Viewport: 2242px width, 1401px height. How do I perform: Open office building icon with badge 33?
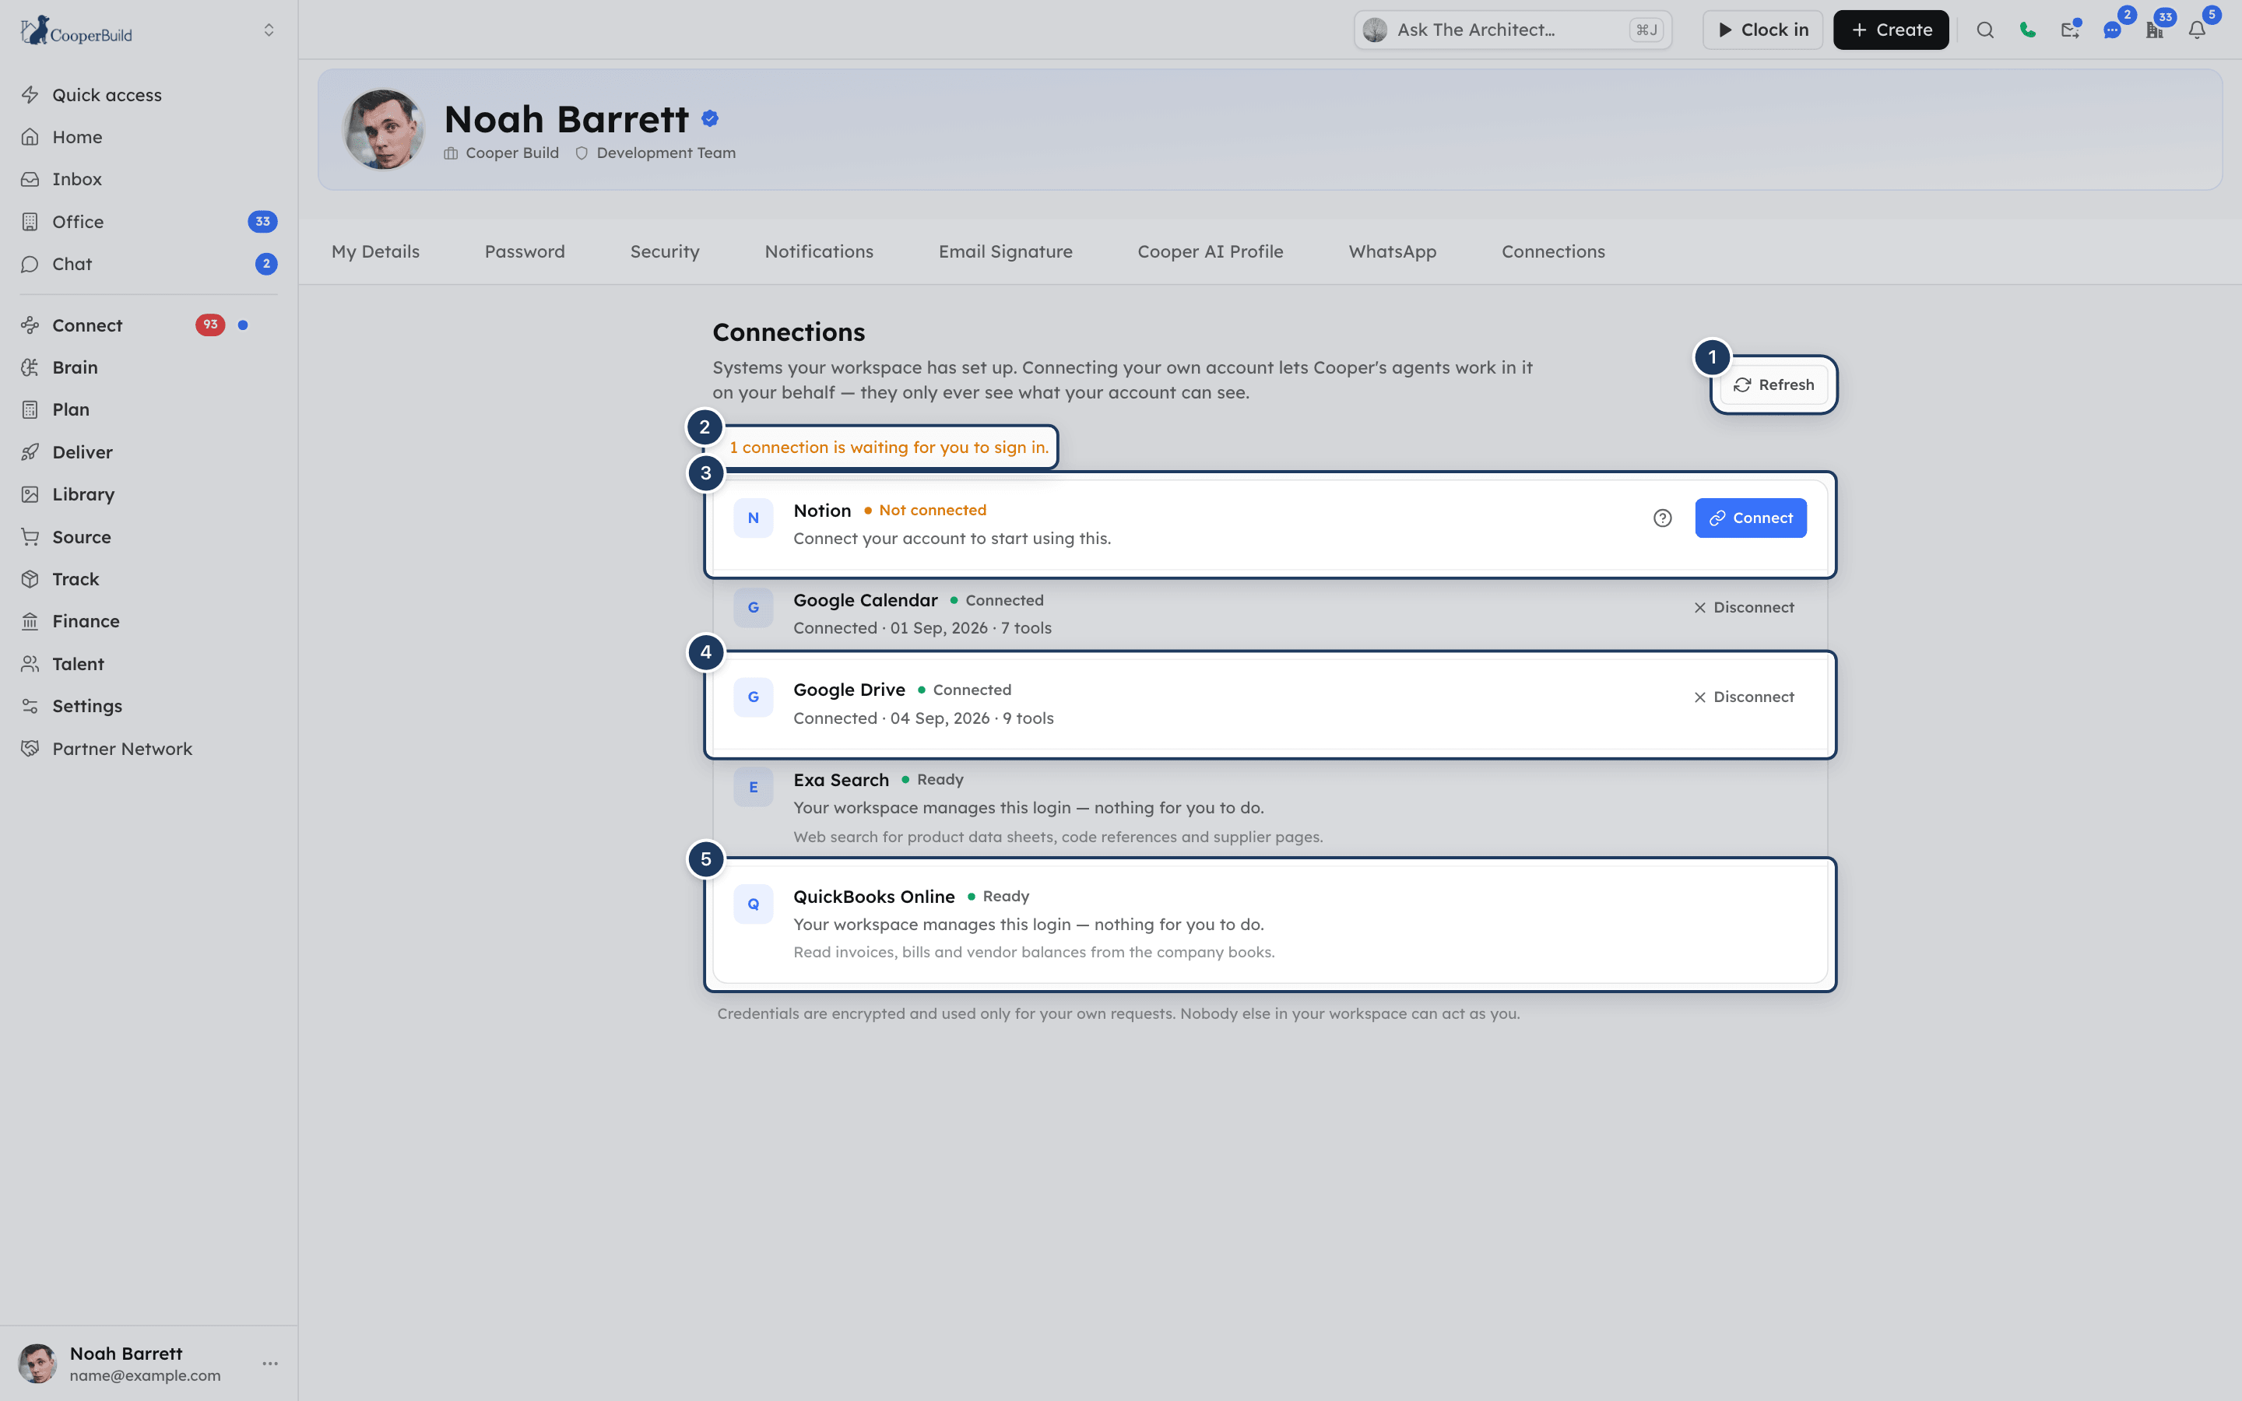click(x=2155, y=30)
